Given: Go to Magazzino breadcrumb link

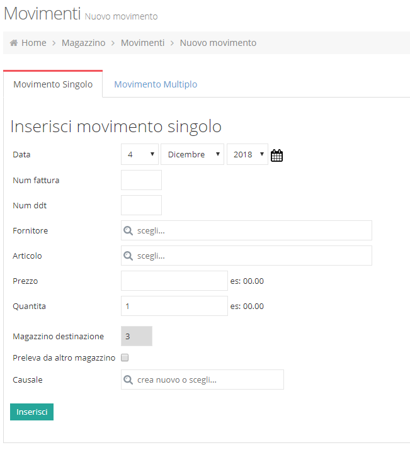Looking at the screenshot, I should pos(84,43).
